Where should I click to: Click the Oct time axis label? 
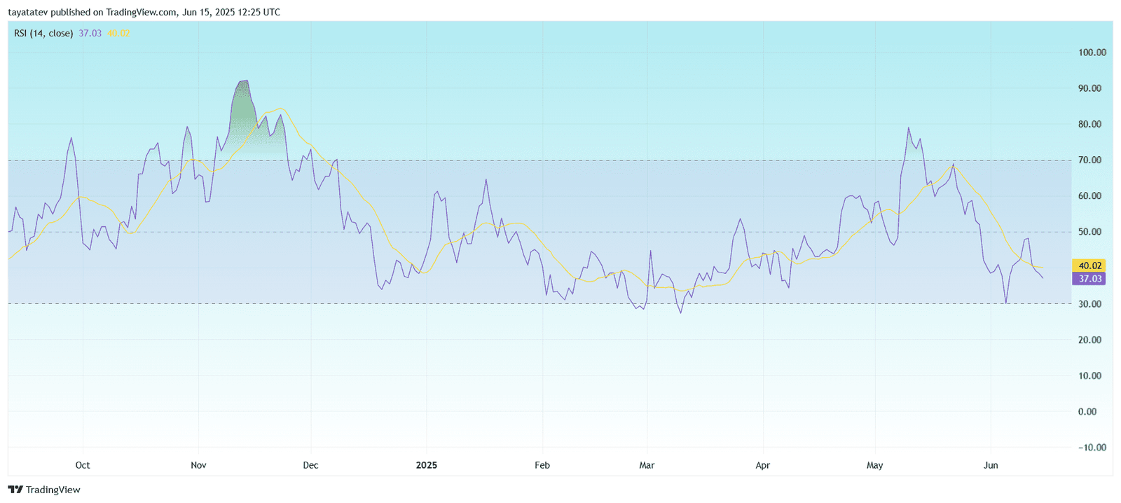pyautogui.click(x=83, y=465)
